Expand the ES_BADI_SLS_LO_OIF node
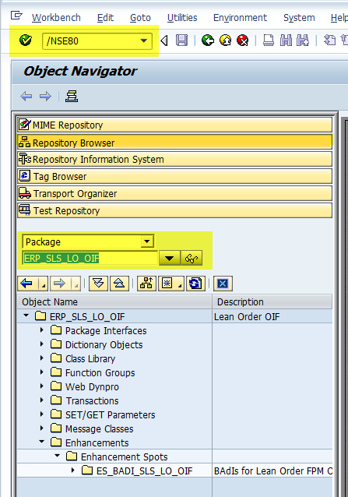The width and height of the screenshot is (348, 497). pos(73,470)
